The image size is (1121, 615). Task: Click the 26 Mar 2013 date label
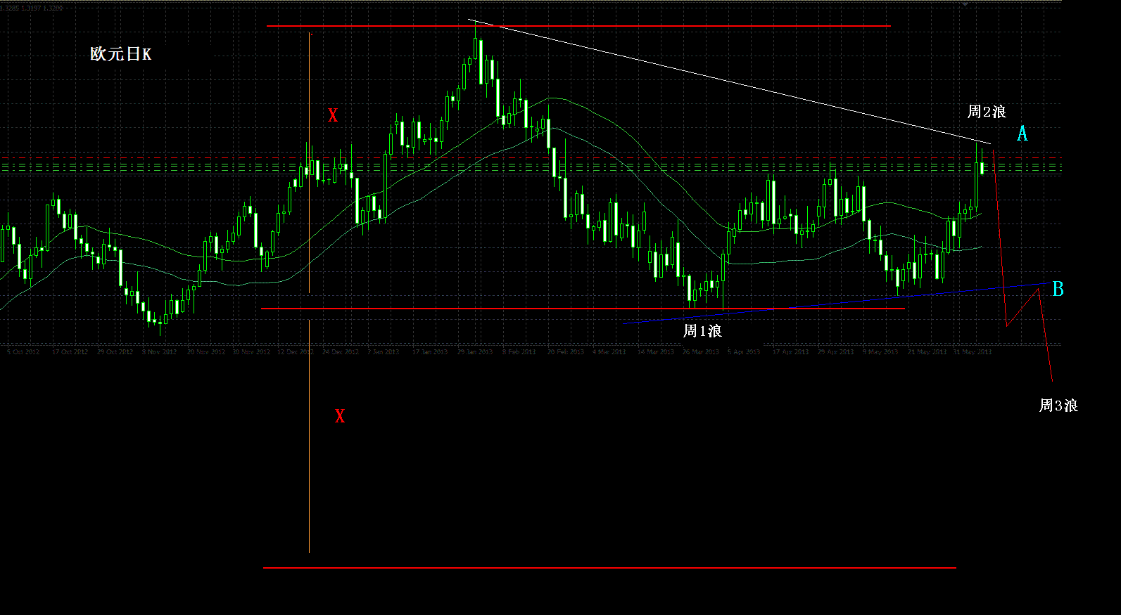[x=701, y=351]
